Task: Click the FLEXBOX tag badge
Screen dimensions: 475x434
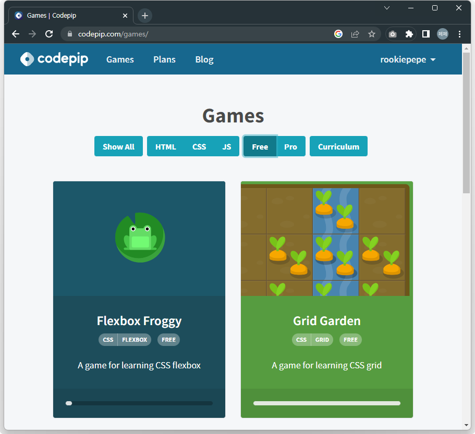Action: pos(135,340)
